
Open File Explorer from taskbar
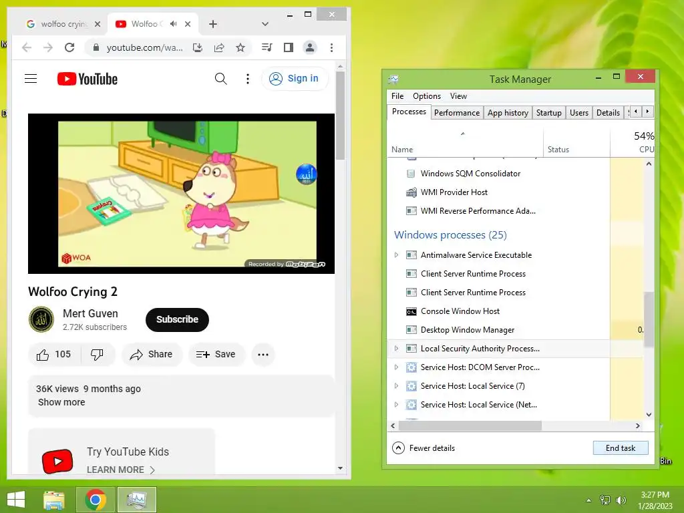tap(53, 500)
